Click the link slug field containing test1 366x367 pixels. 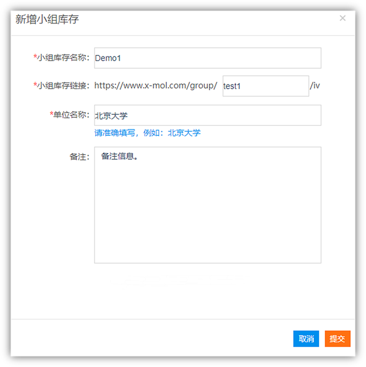266,86
